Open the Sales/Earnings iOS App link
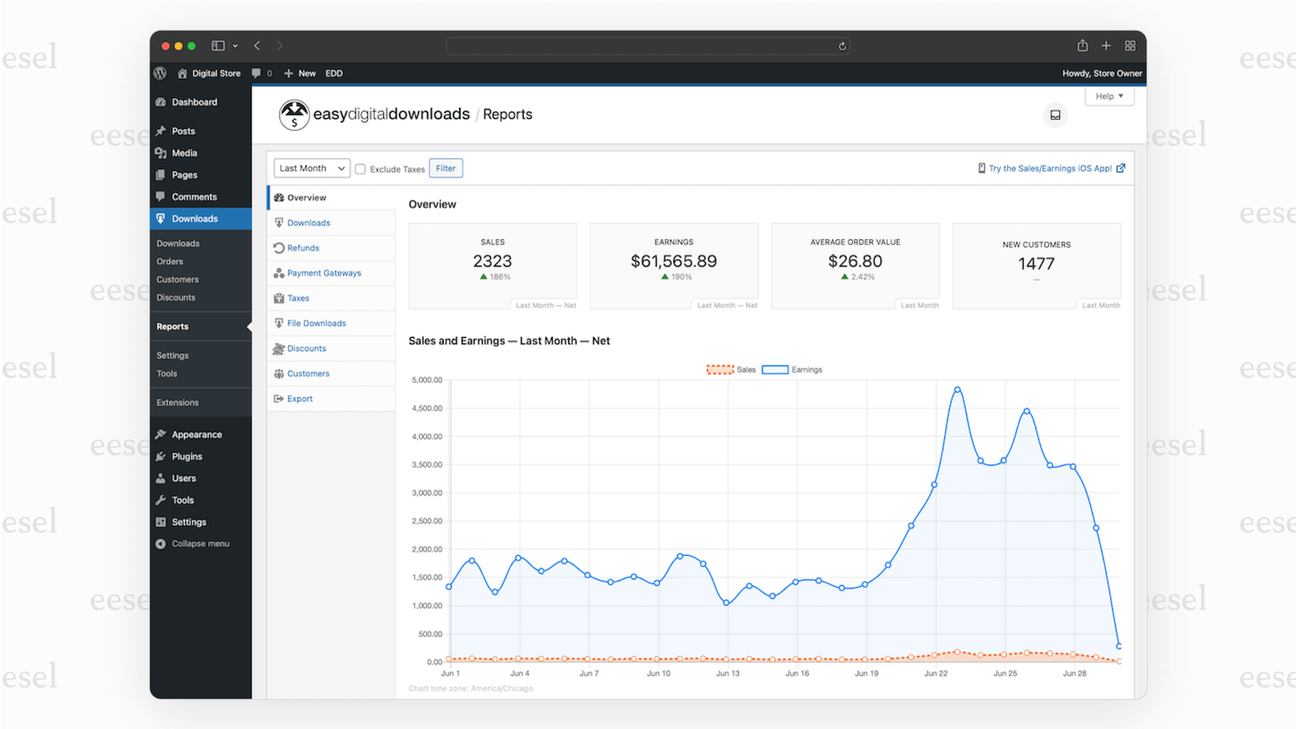Screen dimensions: 1296x729 coord(1051,168)
